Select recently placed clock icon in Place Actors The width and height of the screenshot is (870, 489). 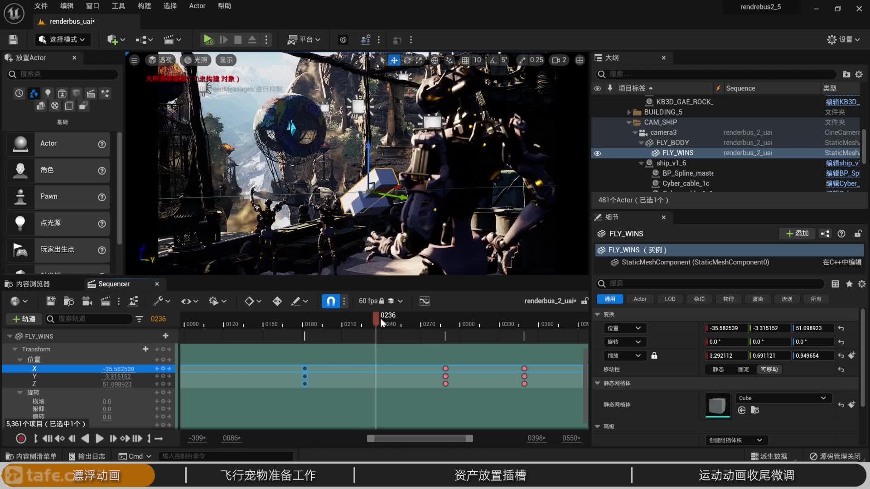click(19, 93)
